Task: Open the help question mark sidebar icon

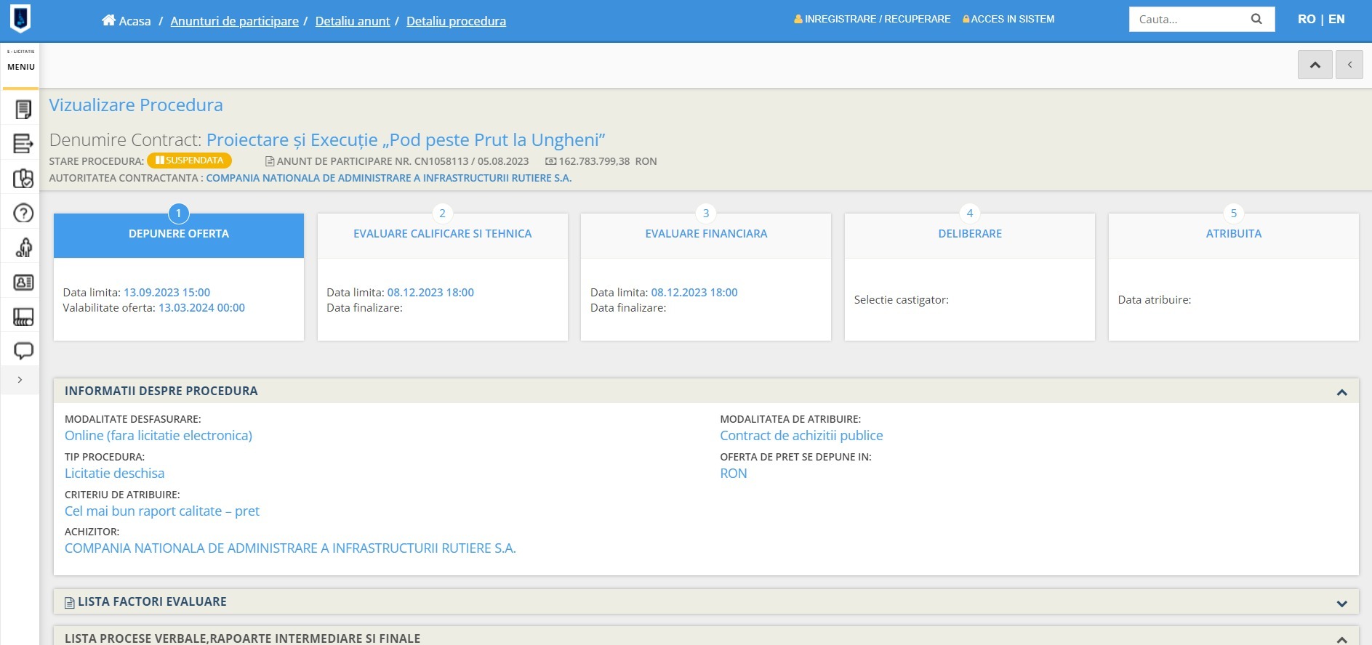Action: (23, 213)
